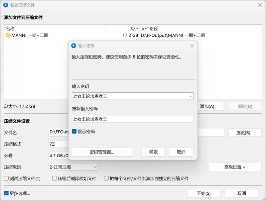
Task: Click the 重新输入密码 text field
Action: [x=133, y=119]
